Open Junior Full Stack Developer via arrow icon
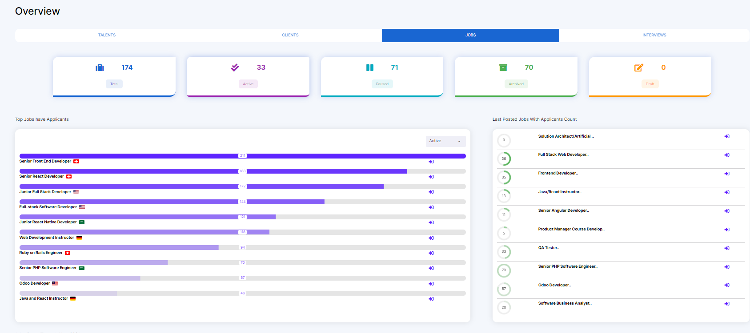 (431, 192)
